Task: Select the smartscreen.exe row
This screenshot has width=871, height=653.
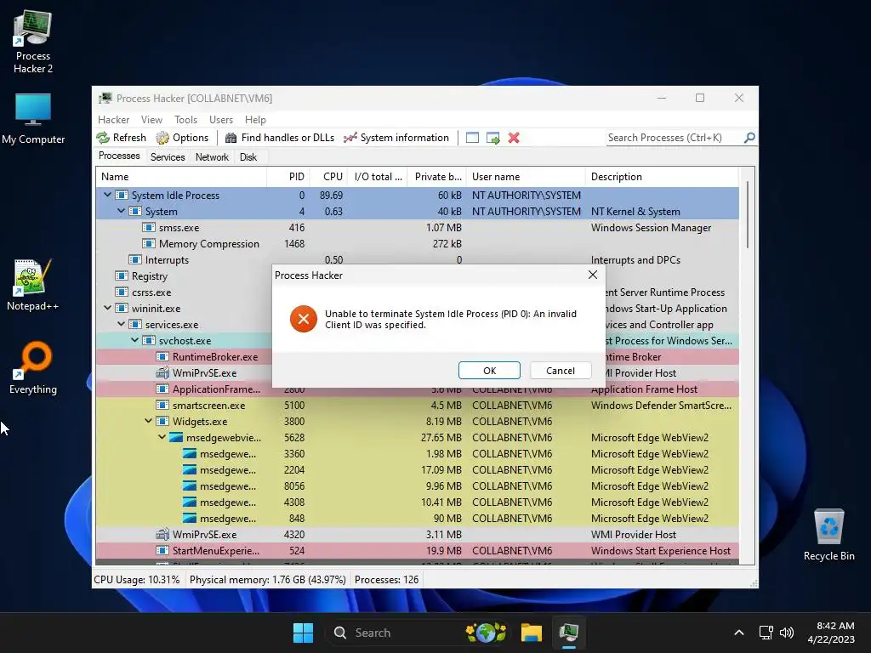Action: click(x=417, y=406)
